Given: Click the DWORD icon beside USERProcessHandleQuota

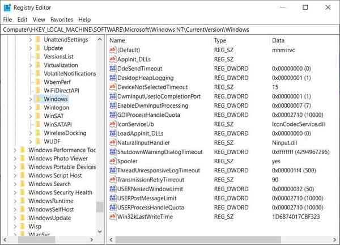Looking at the screenshot, I should 113,208.
